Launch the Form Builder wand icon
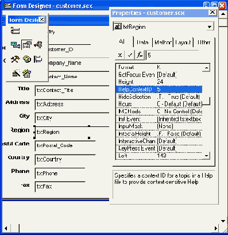 point(16,73)
